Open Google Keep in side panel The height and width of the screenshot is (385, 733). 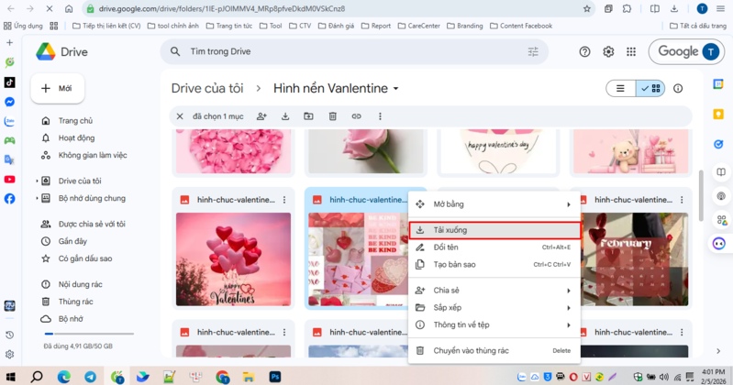click(x=718, y=114)
